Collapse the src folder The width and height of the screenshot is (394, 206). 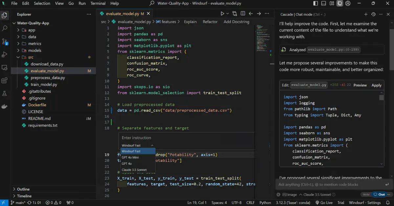(x=31, y=57)
